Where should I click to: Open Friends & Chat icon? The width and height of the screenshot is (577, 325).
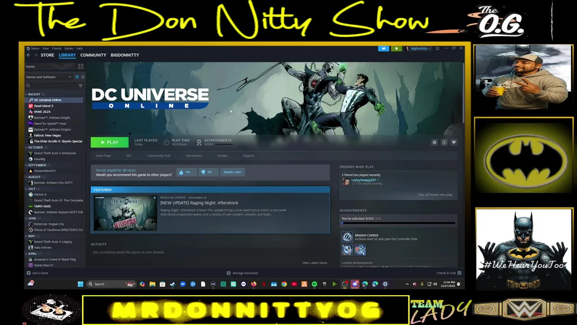point(459,273)
